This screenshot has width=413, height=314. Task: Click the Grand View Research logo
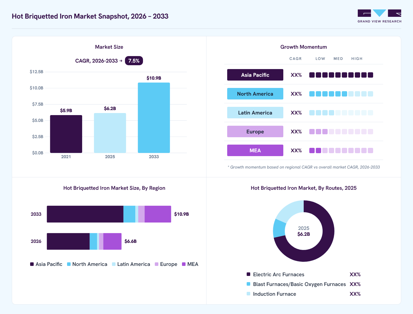coord(379,16)
